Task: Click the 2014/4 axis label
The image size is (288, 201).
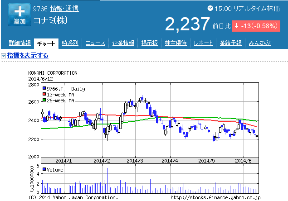Action: (170, 161)
